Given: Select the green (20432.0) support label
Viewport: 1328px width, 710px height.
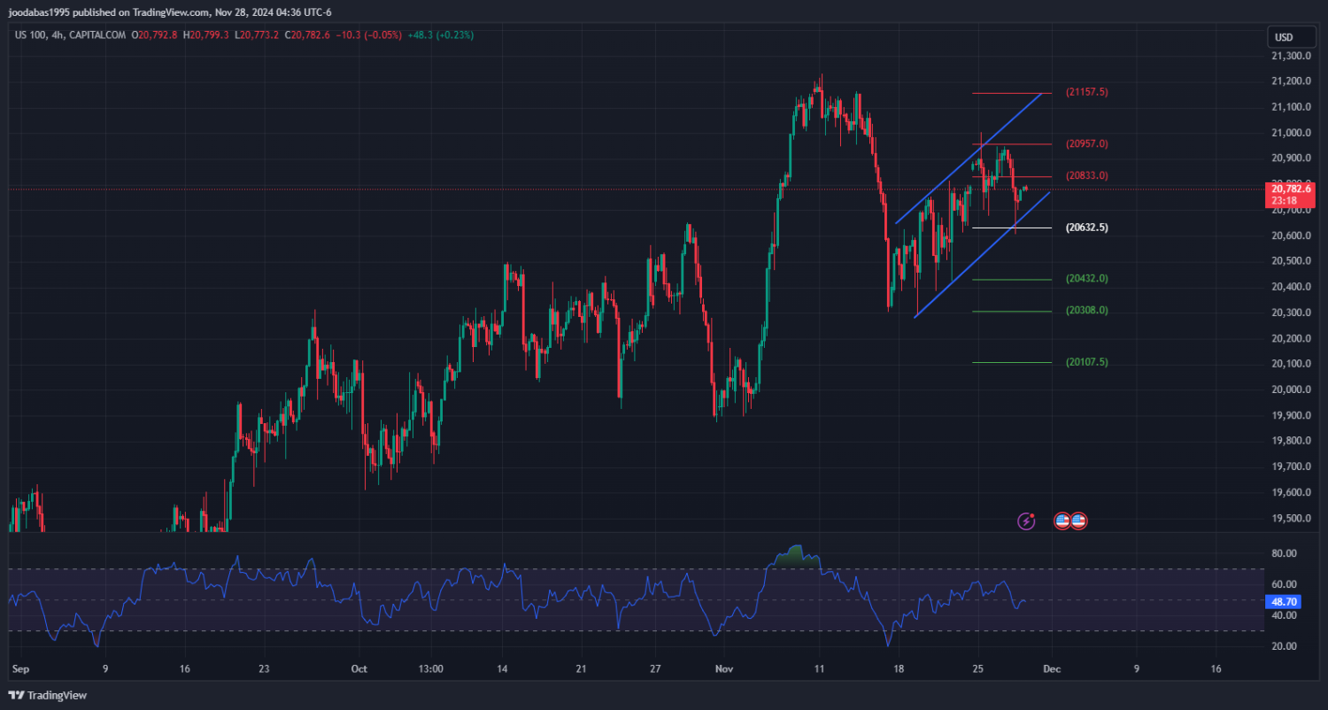Looking at the screenshot, I should point(1086,278).
